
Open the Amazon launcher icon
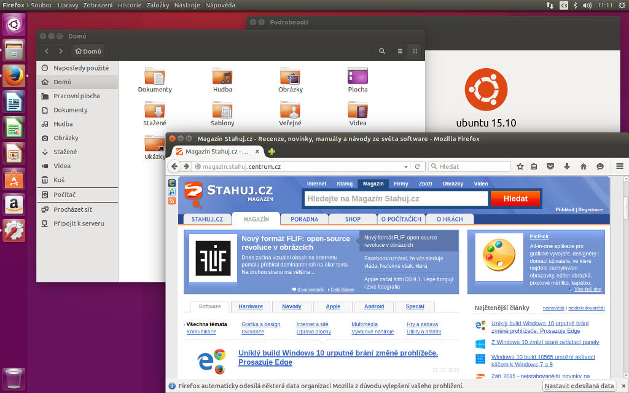pos(14,204)
